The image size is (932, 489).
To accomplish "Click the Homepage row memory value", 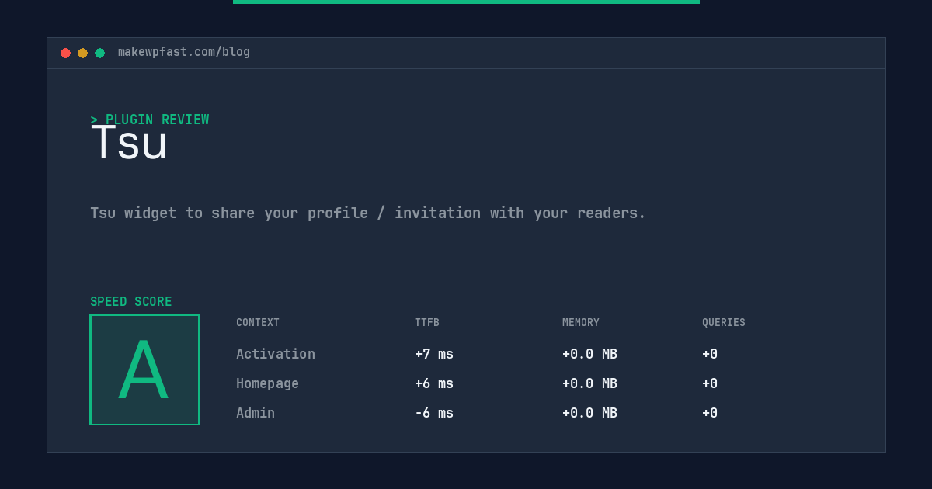I will (x=589, y=383).
